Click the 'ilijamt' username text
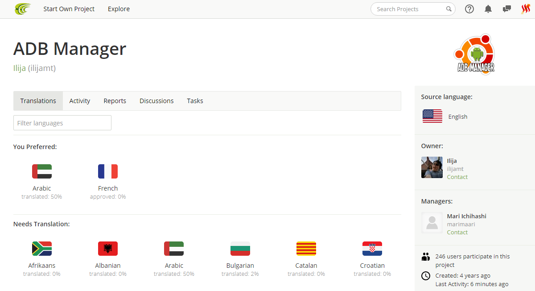This screenshot has width=535, height=291. (456, 169)
